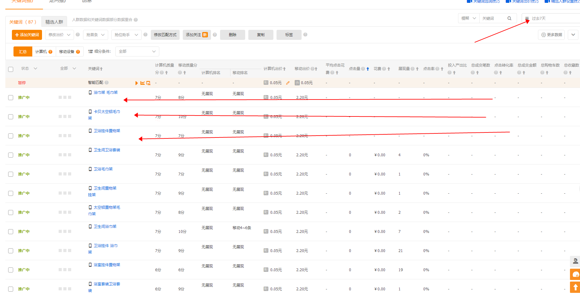Click the customer service avatar icon
The width and height of the screenshot is (580, 296).
coord(575,261)
